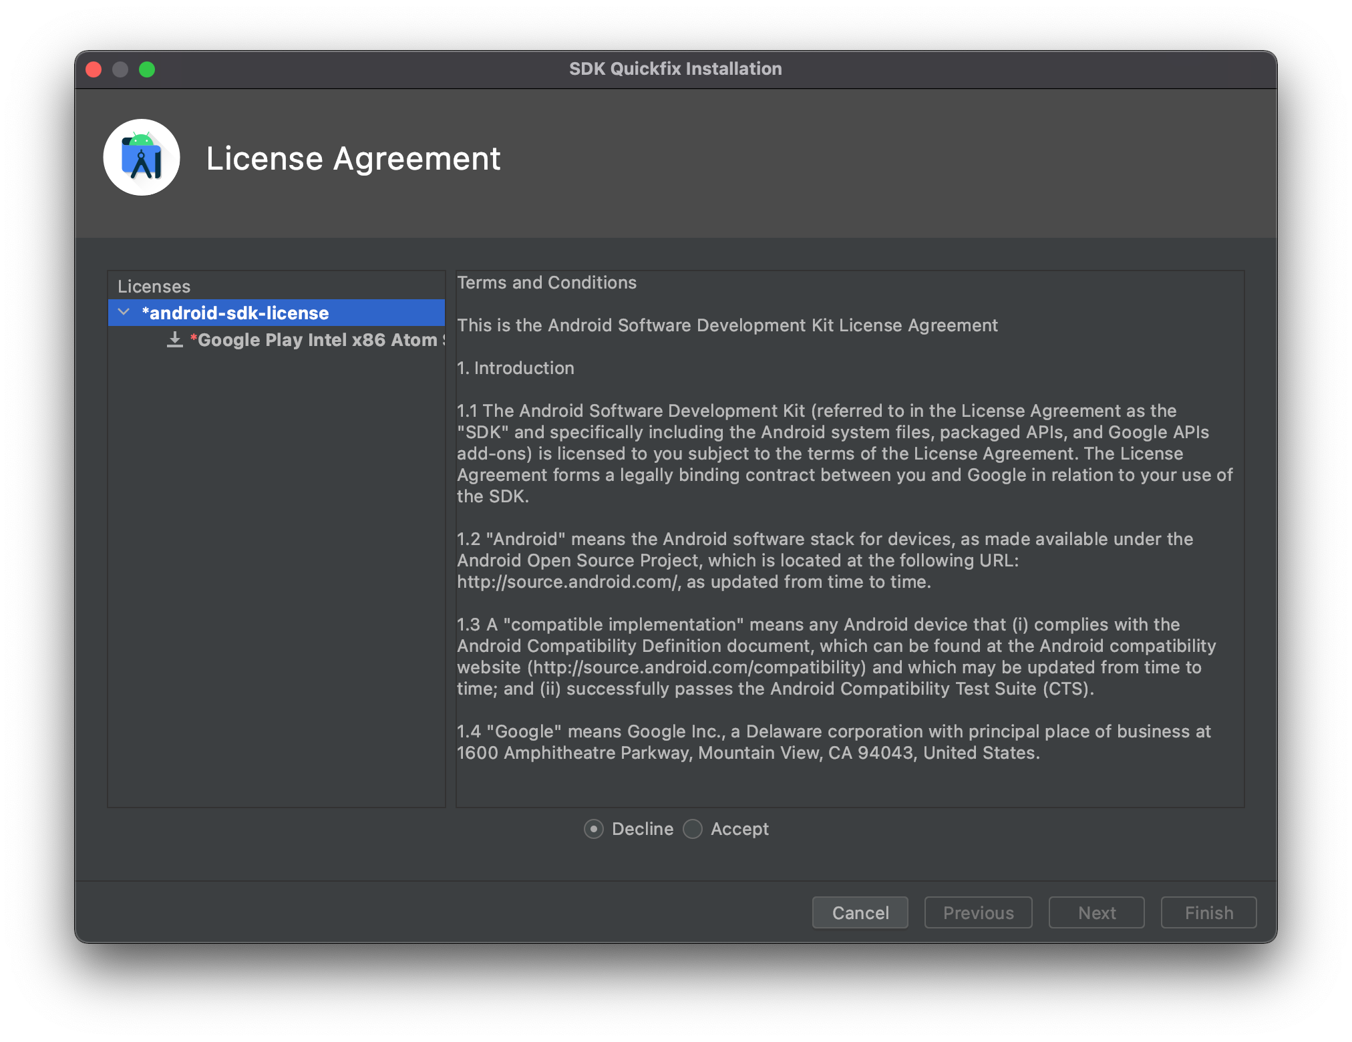The height and width of the screenshot is (1042, 1352).
Task: Click the paragraph starting '1.1 The Android Software'
Action: 845,454
